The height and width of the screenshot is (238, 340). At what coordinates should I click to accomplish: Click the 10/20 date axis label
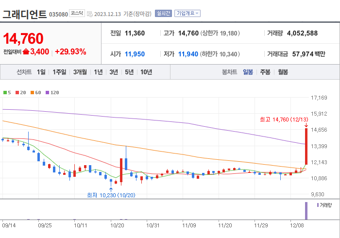point(117,225)
